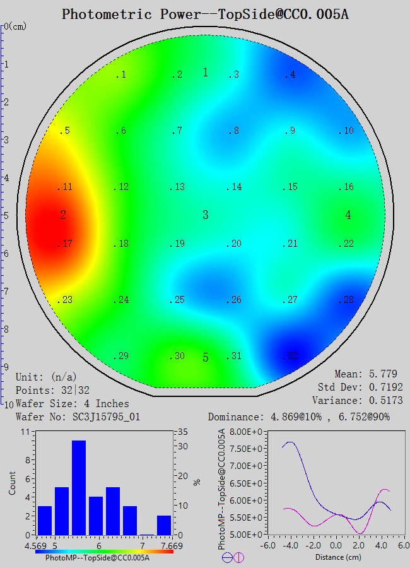Click large site marker 3 at center

point(205,215)
